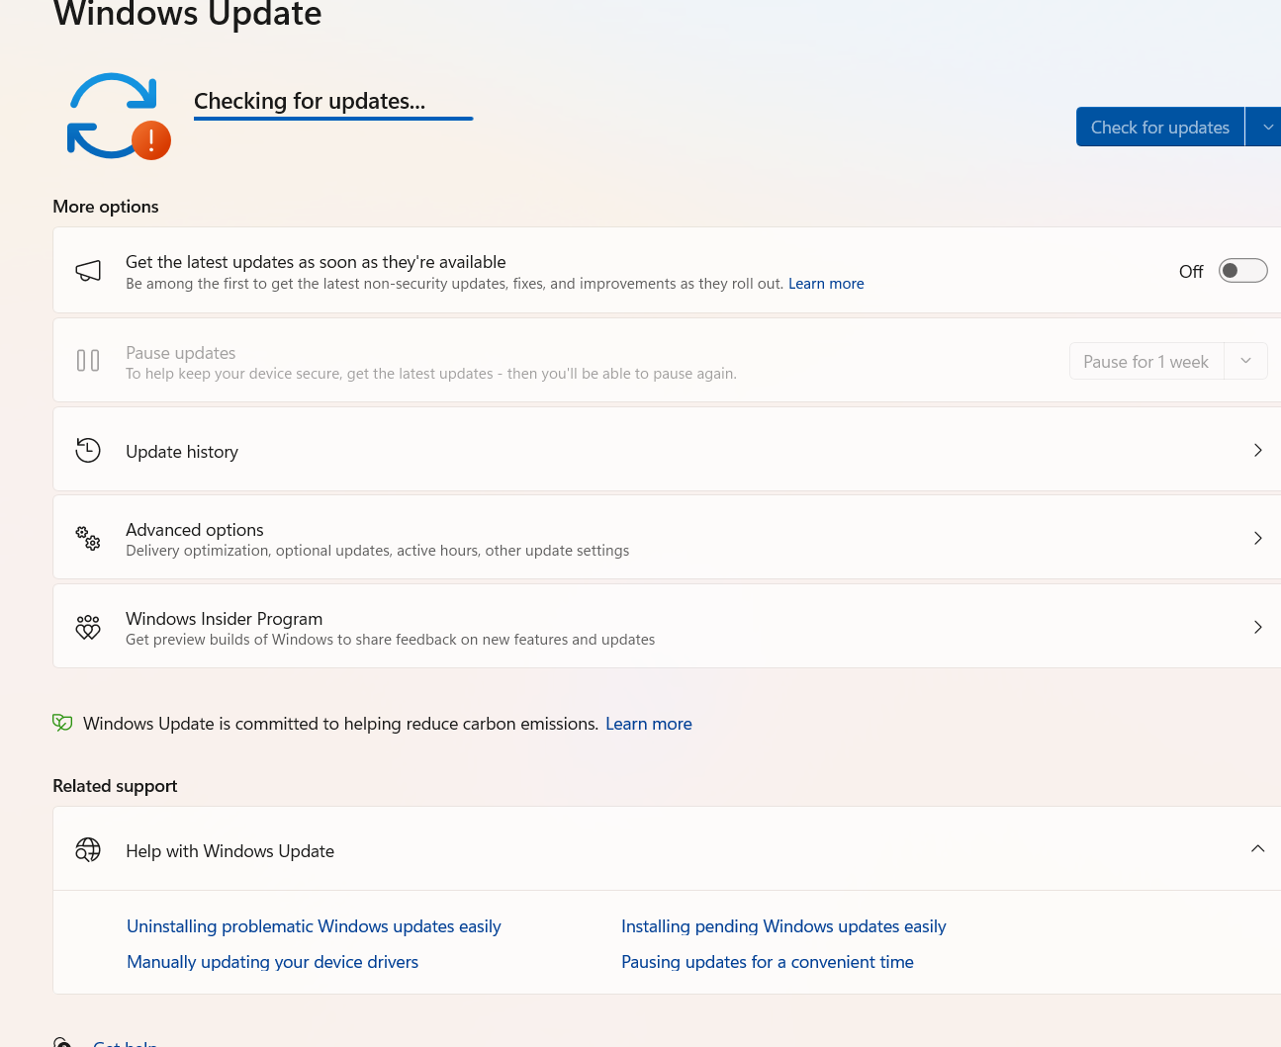1281x1047 pixels.
Task: Click the Related support heading
Action: click(115, 786)
